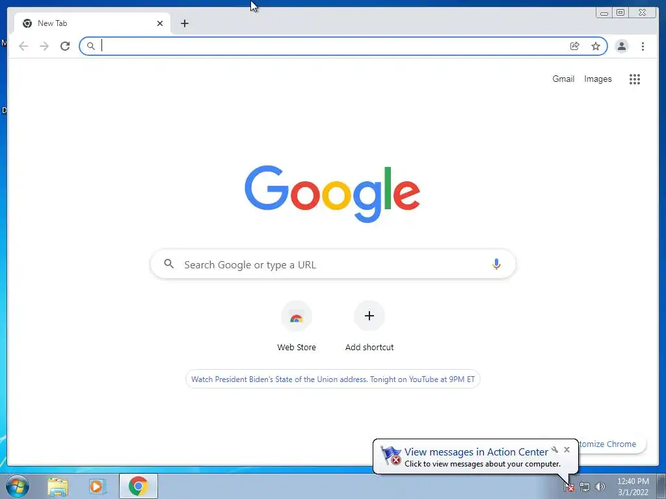Image resolution: width=666 pixels, height=499 pixels.
Task: Go forward using the forward arrow
Action: (x=44, y=46)
